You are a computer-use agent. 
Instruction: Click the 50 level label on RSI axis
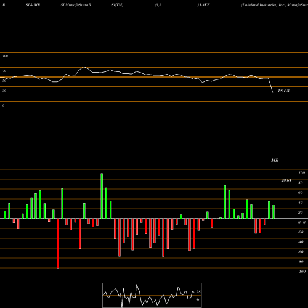point(4,81)
